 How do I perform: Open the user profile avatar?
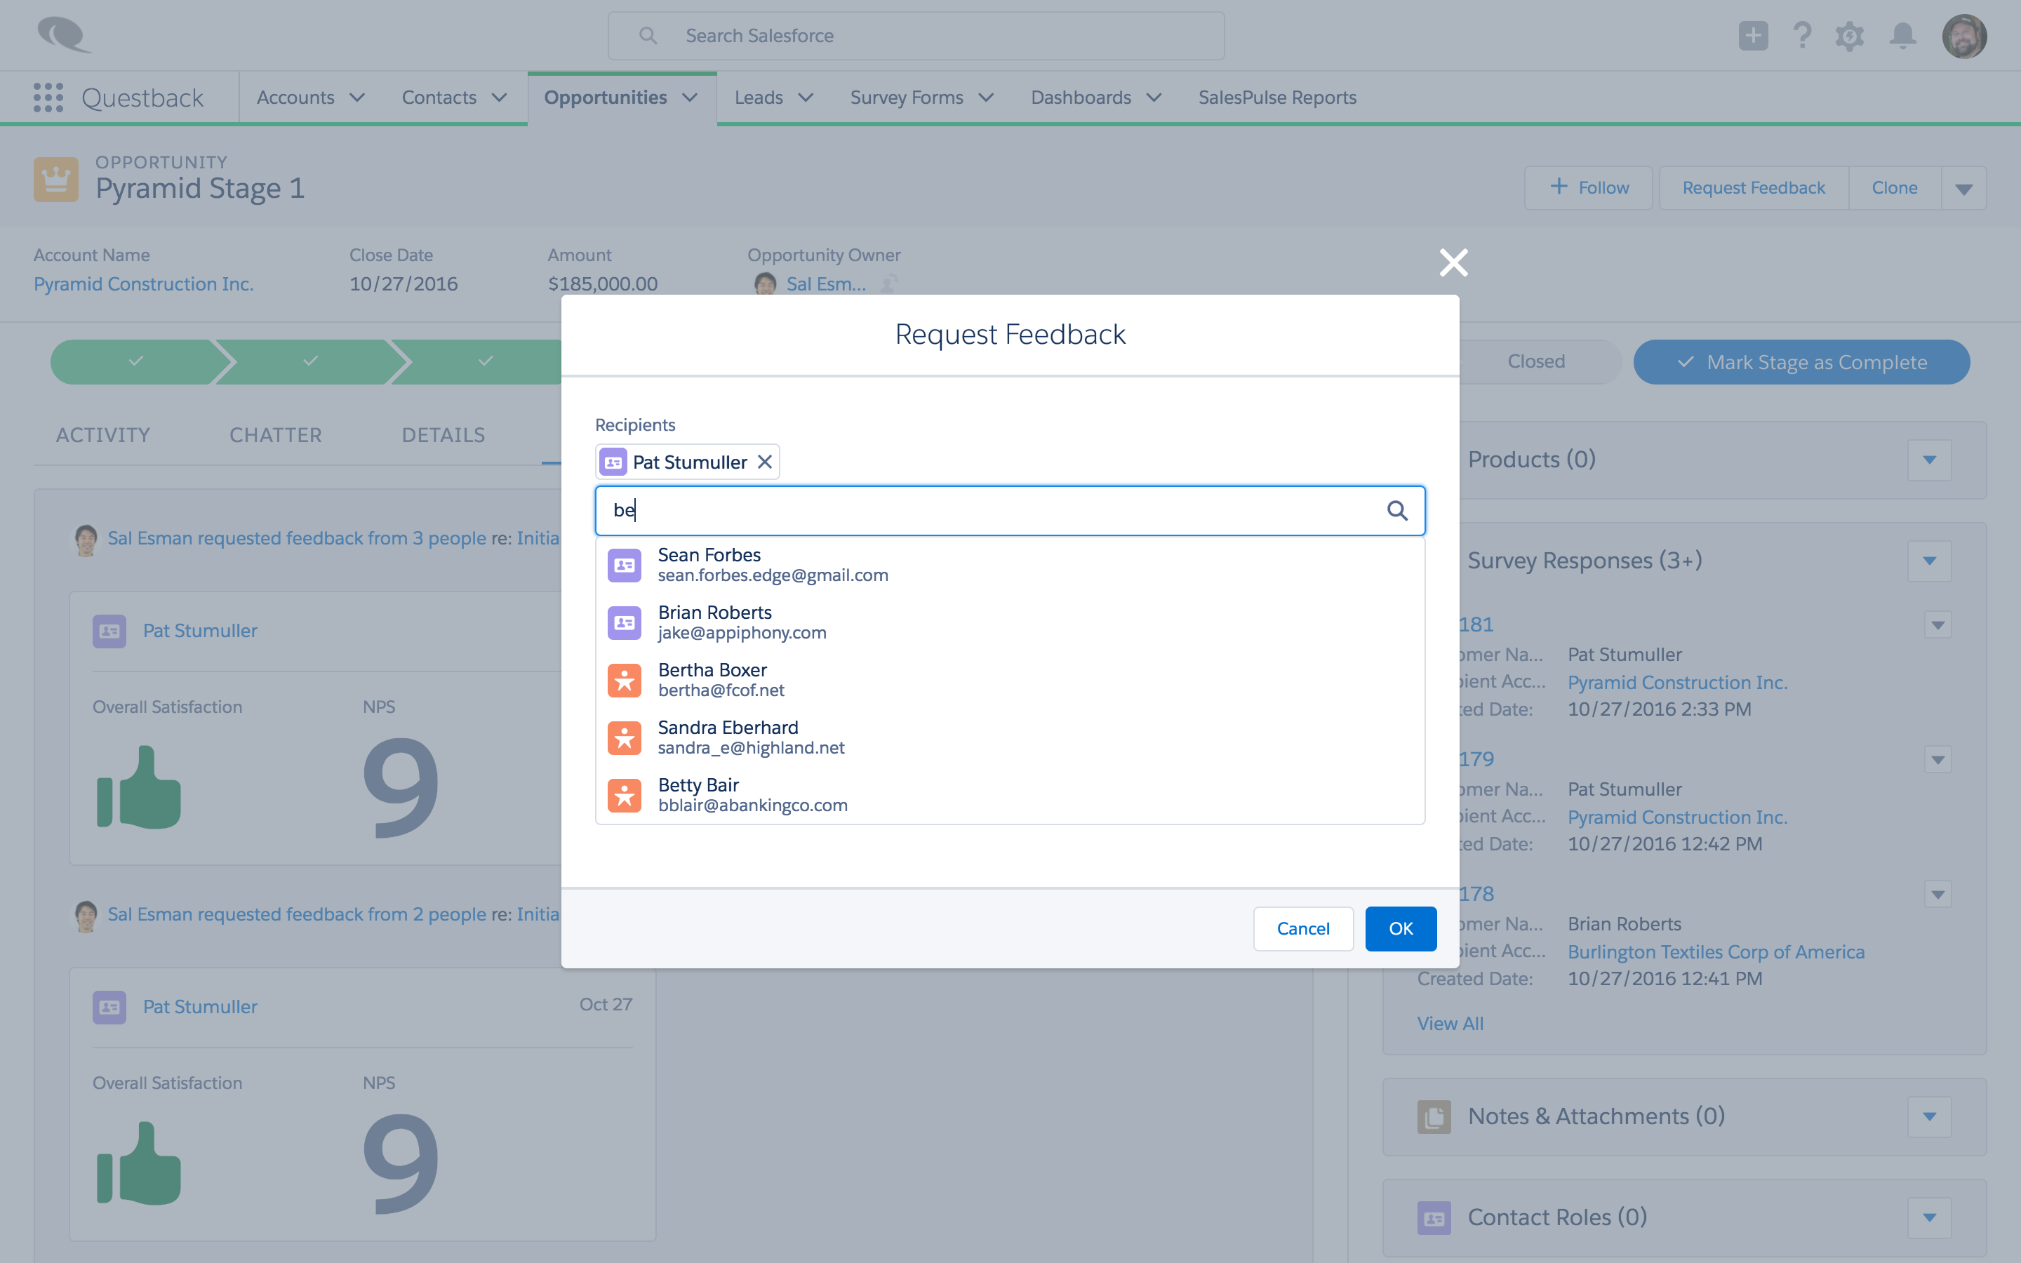click(1964, 36)
